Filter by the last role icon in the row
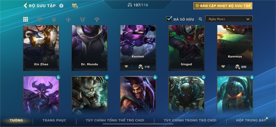 click(x=97, y=19)
